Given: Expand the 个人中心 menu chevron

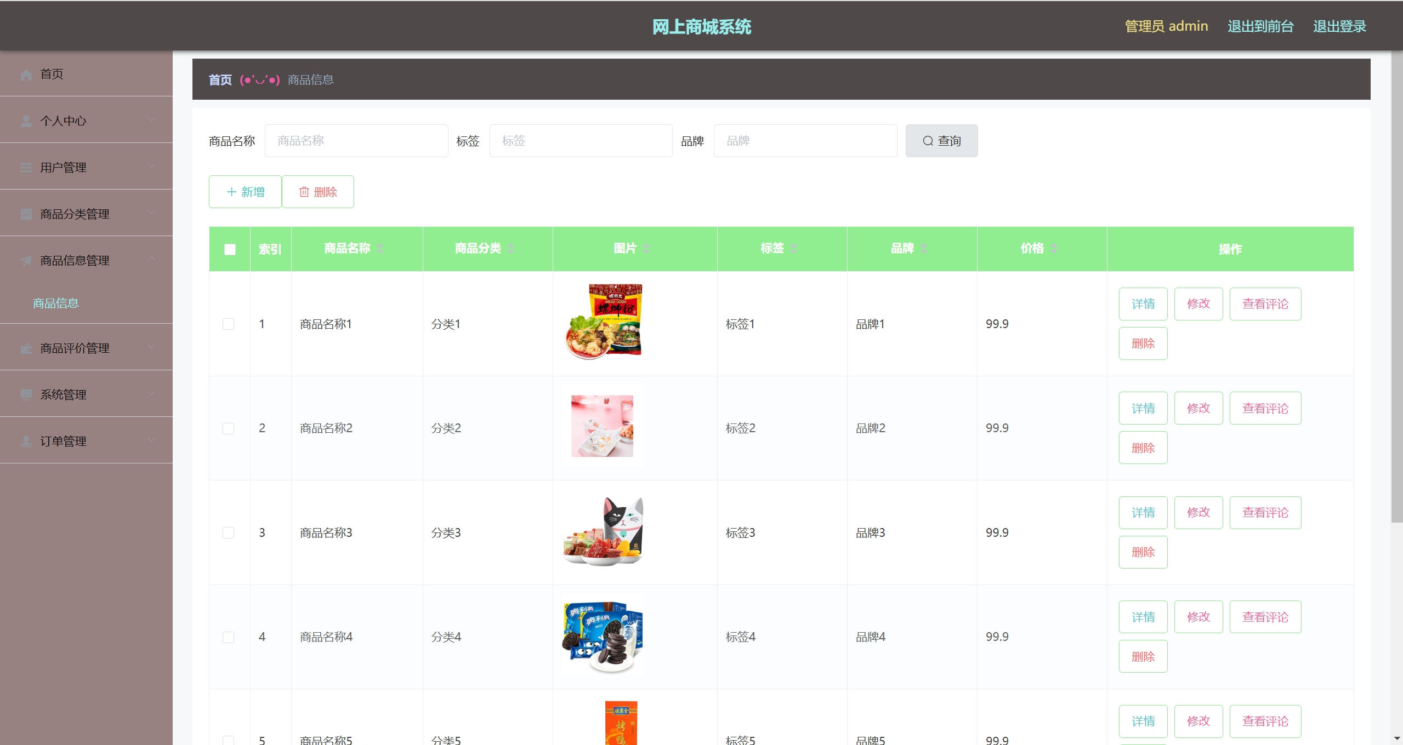Looking at the screenshot, I should tap(151, 120).
